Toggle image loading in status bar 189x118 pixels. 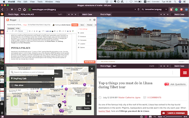click(150, 117)
